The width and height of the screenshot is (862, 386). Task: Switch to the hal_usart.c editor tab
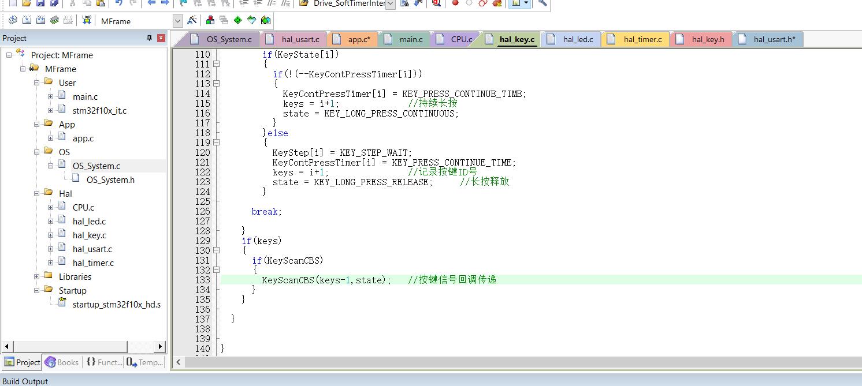click(293, 39)
